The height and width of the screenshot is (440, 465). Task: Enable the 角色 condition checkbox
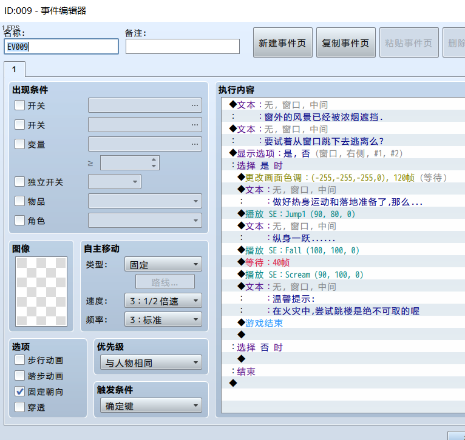[x=19, y=220]
